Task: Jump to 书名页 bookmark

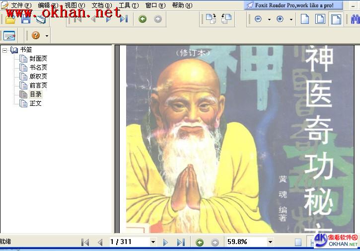Action: click(x=38, y=68)
